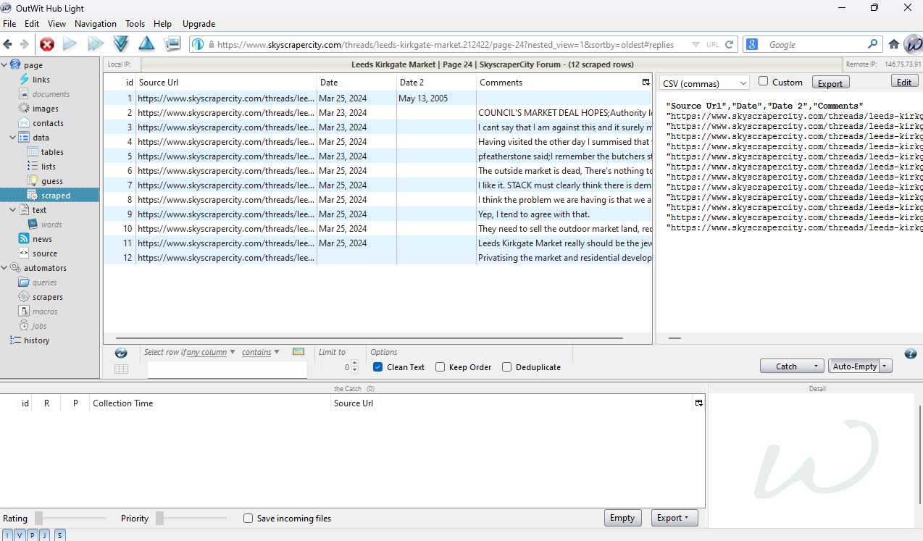The height and width of the screenshot is (541, 923).
Task: Open the Navigation menu
Action: [x=95, y=24]
